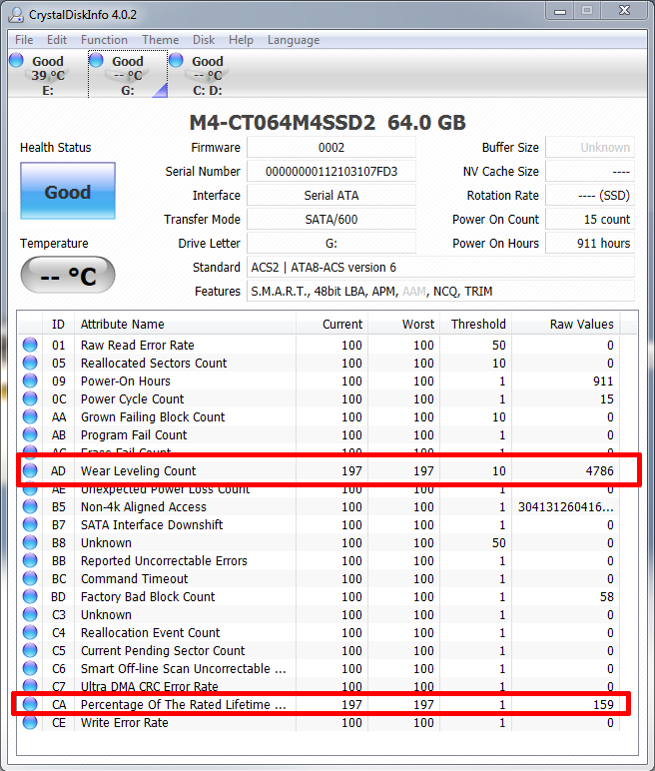This screenshot has height=771, width=655.
Task: Click the Rotation Rate field (SSD)
Action: pos(590,195)
